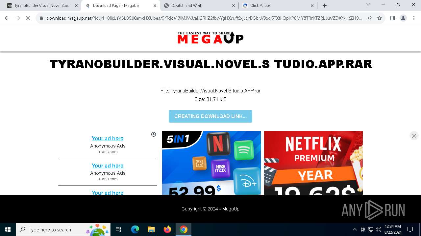Open the first 'Your ad here' link
The height and width of the screenshot is (236, 421).
click(108, 138)
